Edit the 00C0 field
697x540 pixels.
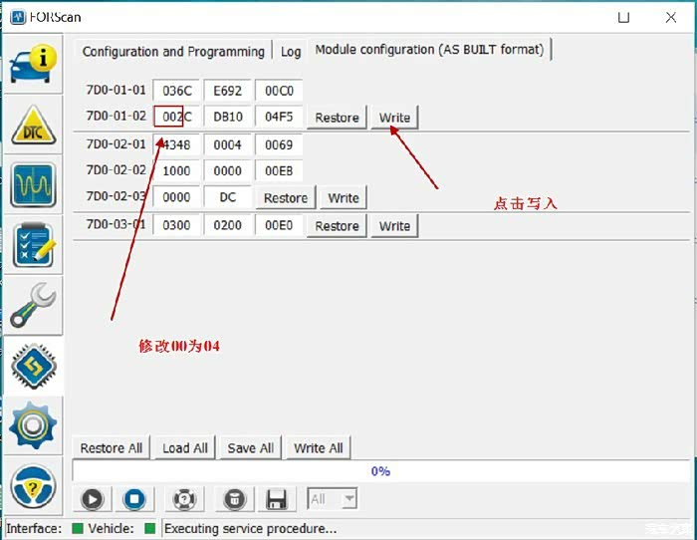tap(279, 91)
